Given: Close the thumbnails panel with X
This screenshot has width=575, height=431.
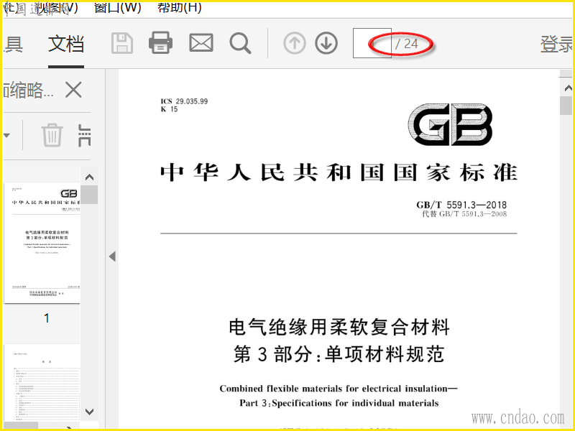Looking at the screenshot, I should [x=73, y=90].
